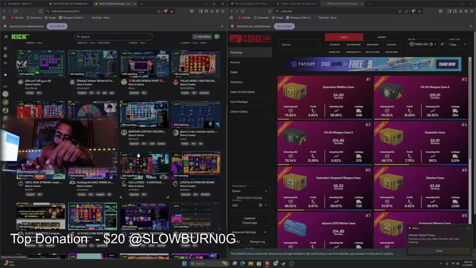Select the Cases tab
Image resolution: width=476 pixels, height=268 pixels.
click(344, 37)
